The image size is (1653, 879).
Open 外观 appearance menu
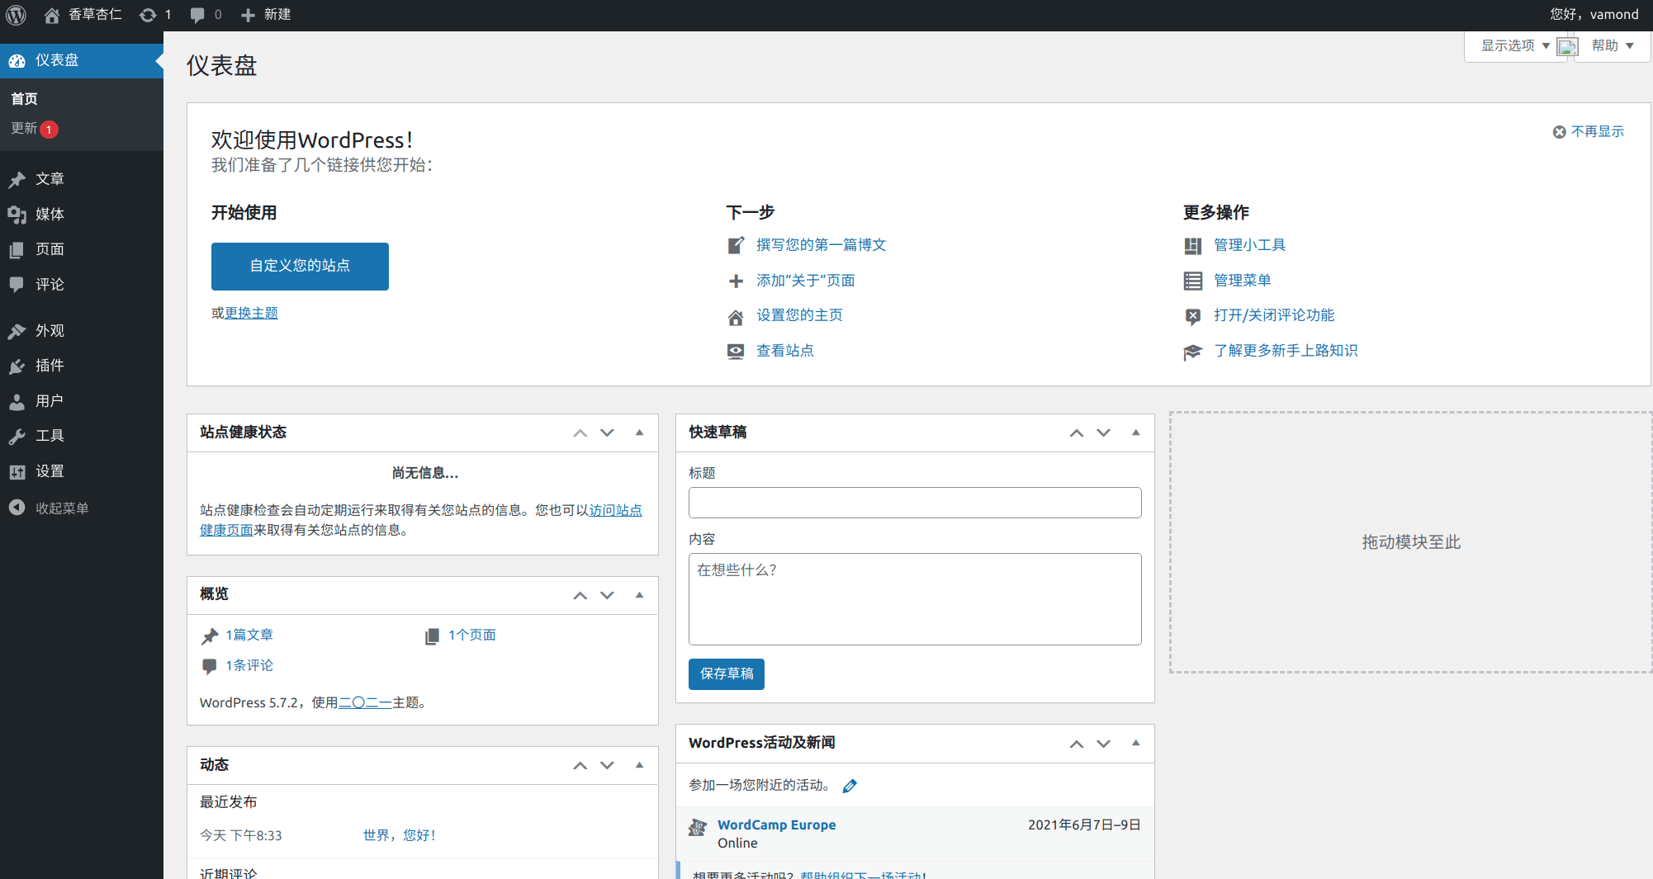click(82, 331)
